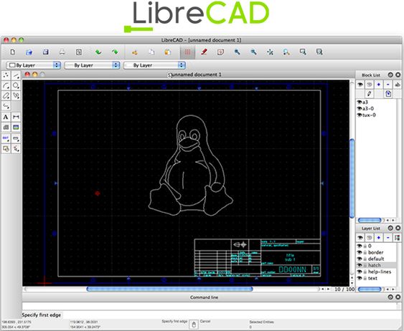Close the Block List panel
This screenshot has width=404, height=331.
pyautogui.click(x=398, y=75)
